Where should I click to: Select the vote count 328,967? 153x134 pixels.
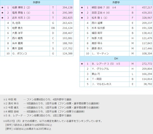click(147, 18)
